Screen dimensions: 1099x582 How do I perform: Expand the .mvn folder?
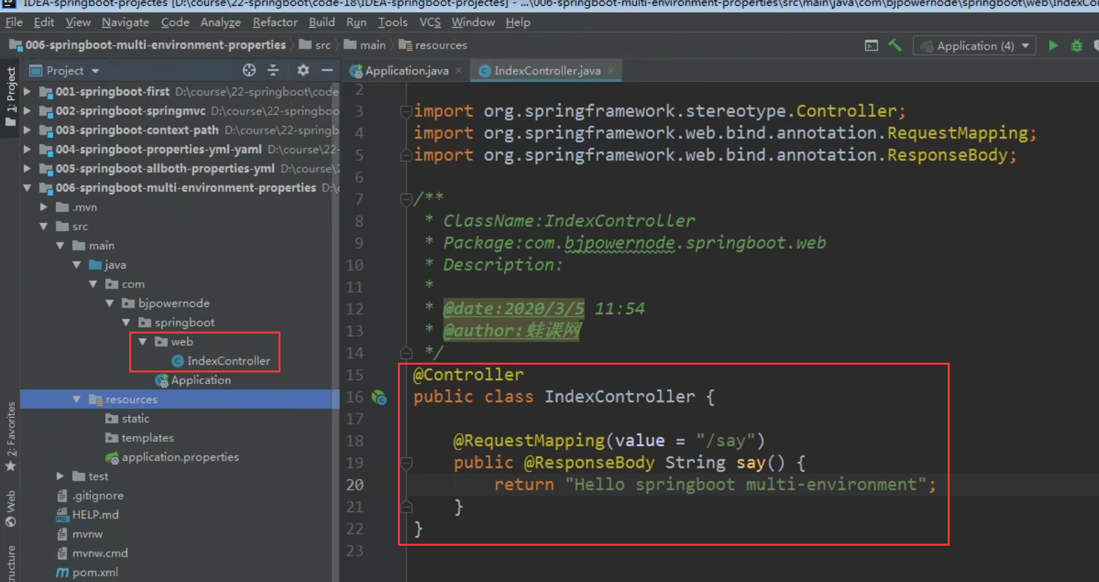click(43, 207)
